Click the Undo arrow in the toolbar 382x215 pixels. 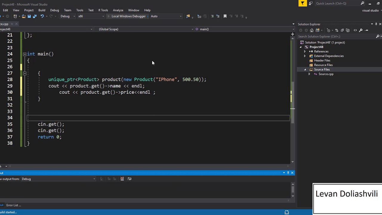coord(42,16)
